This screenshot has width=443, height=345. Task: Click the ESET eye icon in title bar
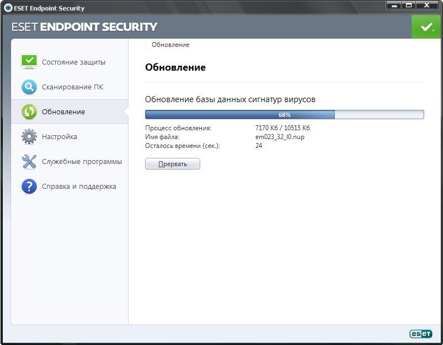point(8,8)
